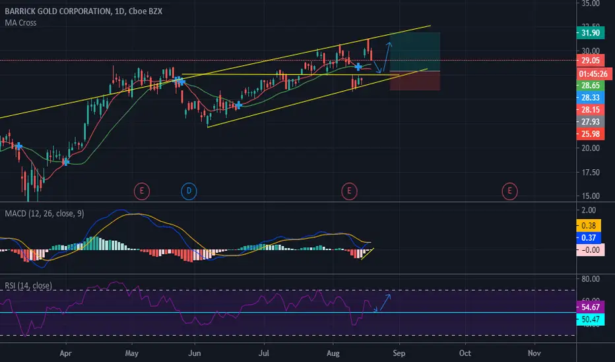Click the purple 54.67 RSI value

pos(591,307)
